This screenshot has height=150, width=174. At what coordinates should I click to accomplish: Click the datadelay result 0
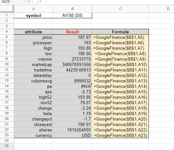tap(72, 76)
